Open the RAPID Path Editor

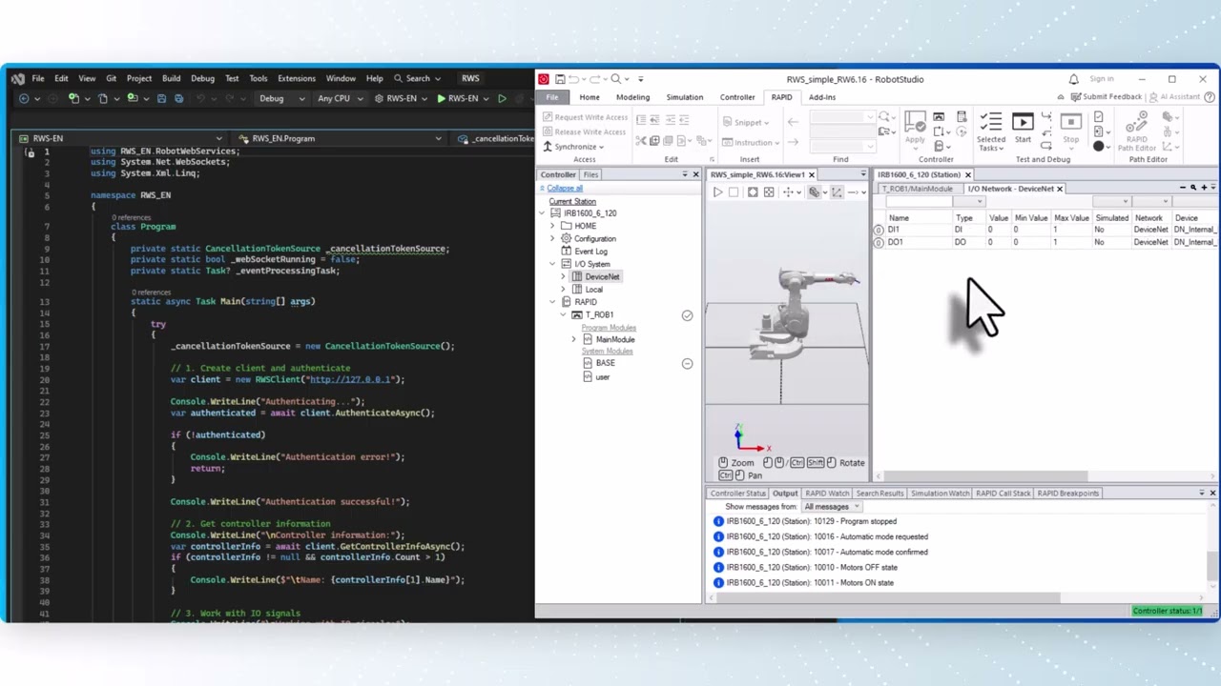coord(1136,131)
